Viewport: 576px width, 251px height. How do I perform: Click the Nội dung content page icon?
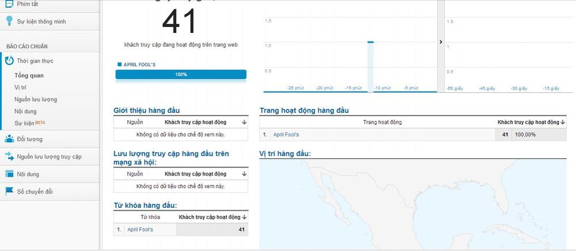[x=10, y=174]
